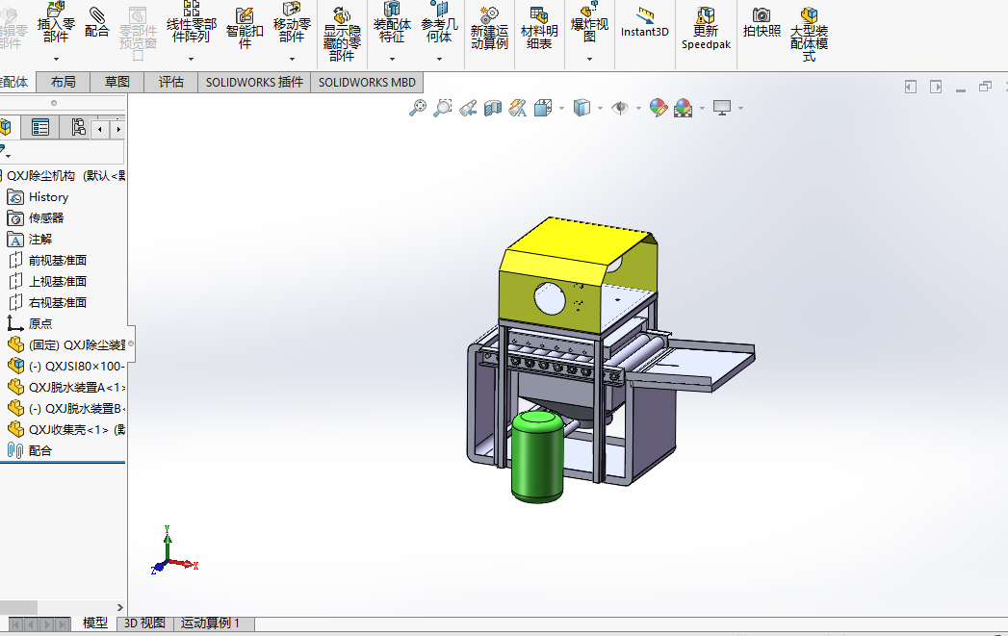Activate Move Component (移动零部件) tool

(291, 23)
